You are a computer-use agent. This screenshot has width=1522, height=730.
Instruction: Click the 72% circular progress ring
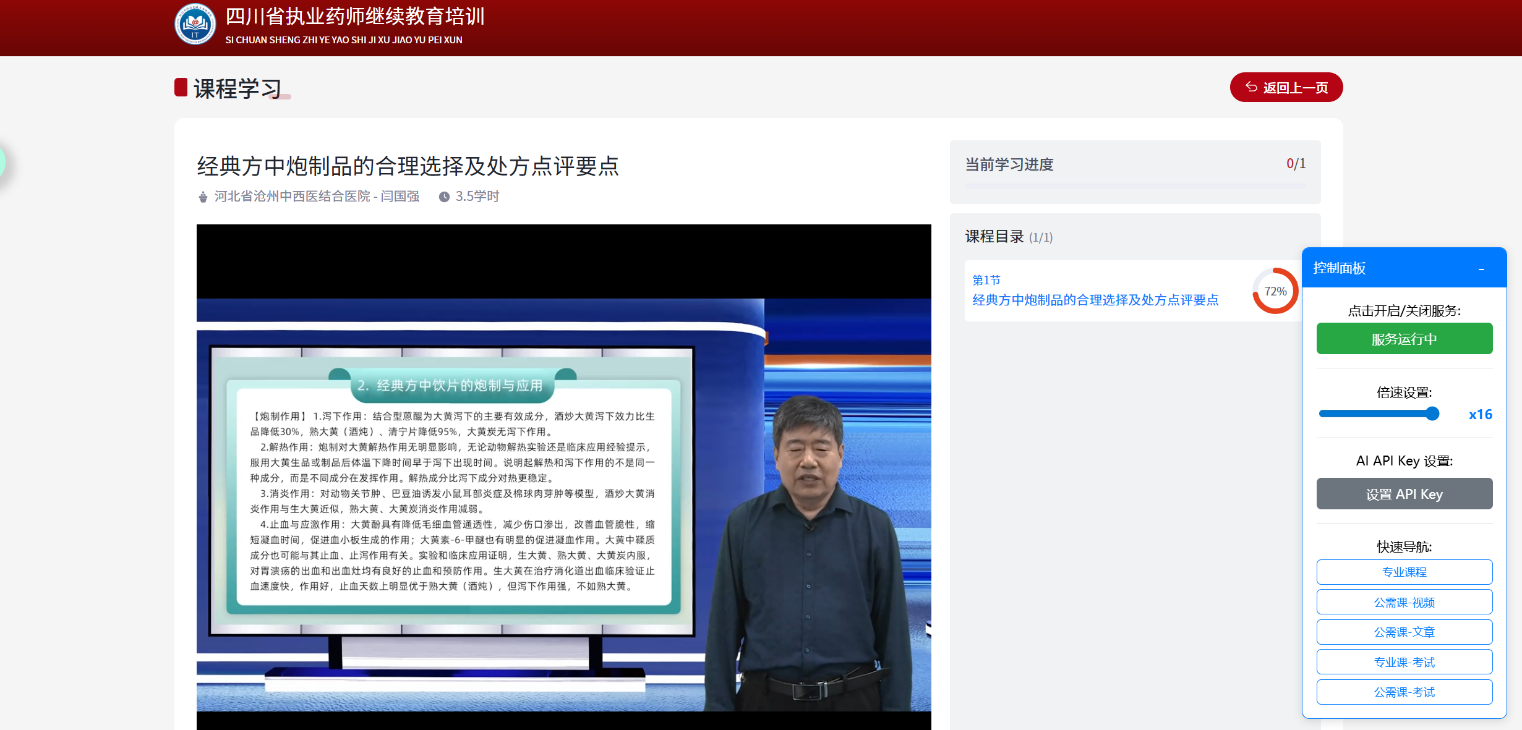(x=1275, y=291)
